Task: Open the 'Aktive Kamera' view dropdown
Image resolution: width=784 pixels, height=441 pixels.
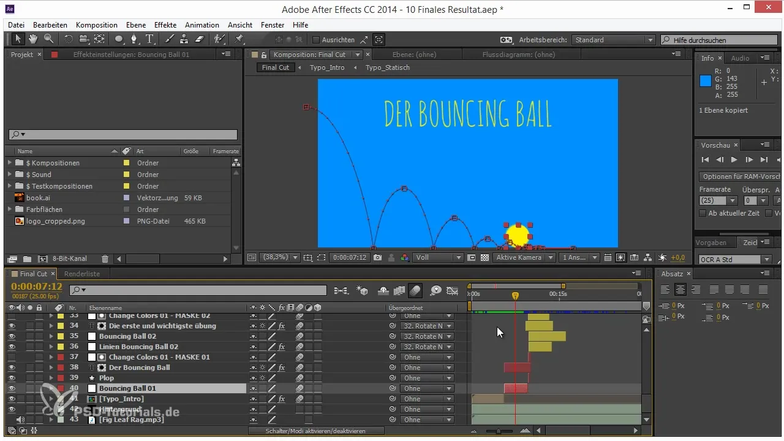Action: (524, 258)
